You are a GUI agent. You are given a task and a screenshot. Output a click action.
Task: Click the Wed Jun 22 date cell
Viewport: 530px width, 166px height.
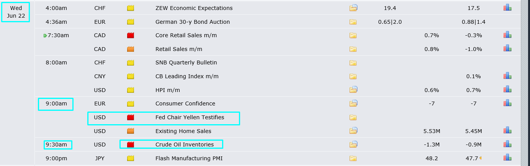tap(16, 12)
